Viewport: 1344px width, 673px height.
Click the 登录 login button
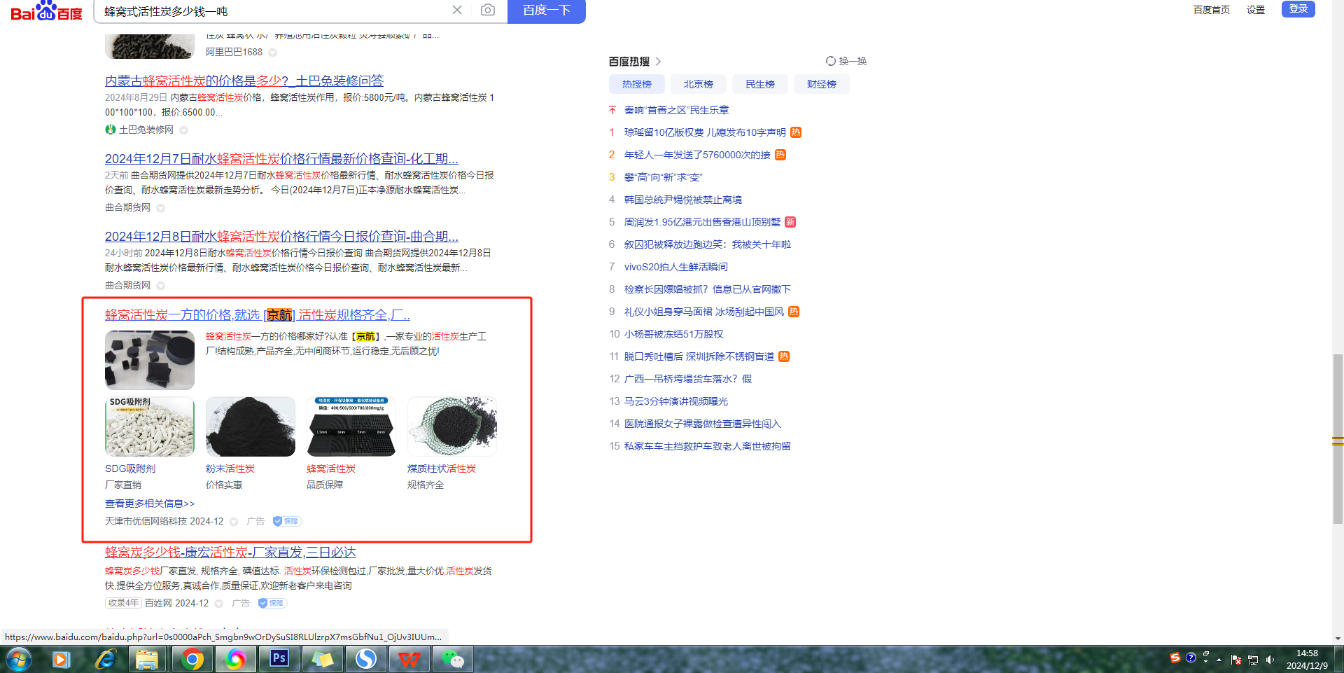click(1298, 9)
